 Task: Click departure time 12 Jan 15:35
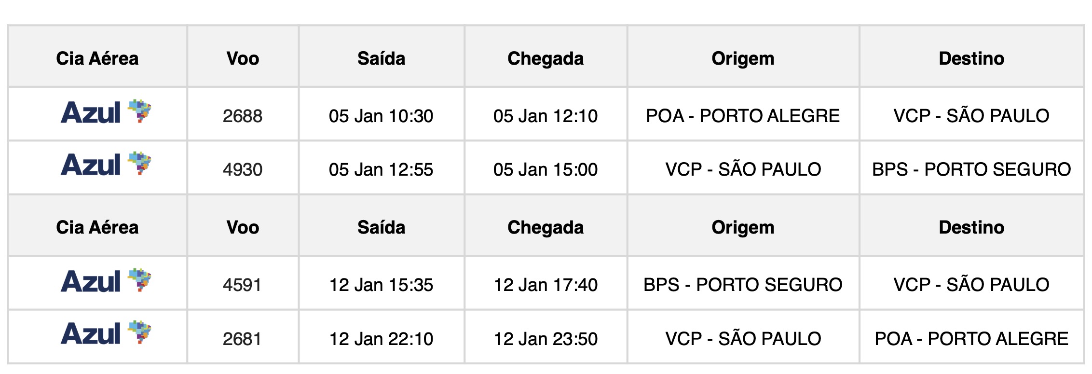click(381, 285)
